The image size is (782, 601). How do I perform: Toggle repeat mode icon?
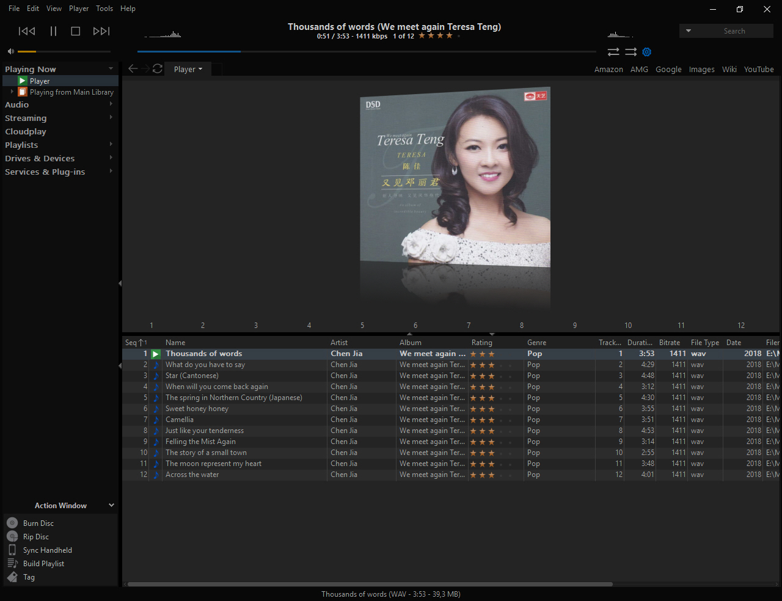613,52
